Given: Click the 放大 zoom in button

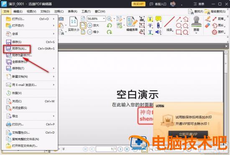Looking at the screenshot, I should 93,26.
